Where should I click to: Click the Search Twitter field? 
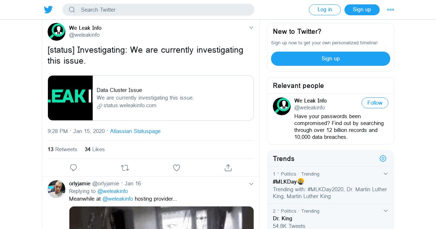pos(163,10)
